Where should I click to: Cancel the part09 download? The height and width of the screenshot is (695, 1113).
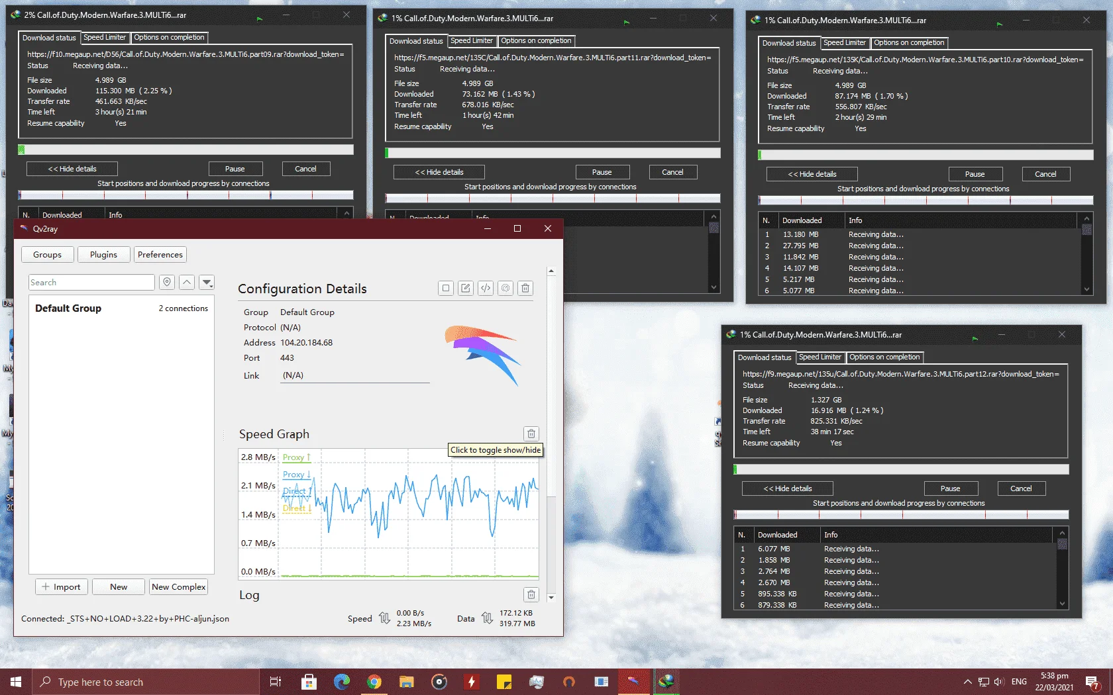[305, 169]
